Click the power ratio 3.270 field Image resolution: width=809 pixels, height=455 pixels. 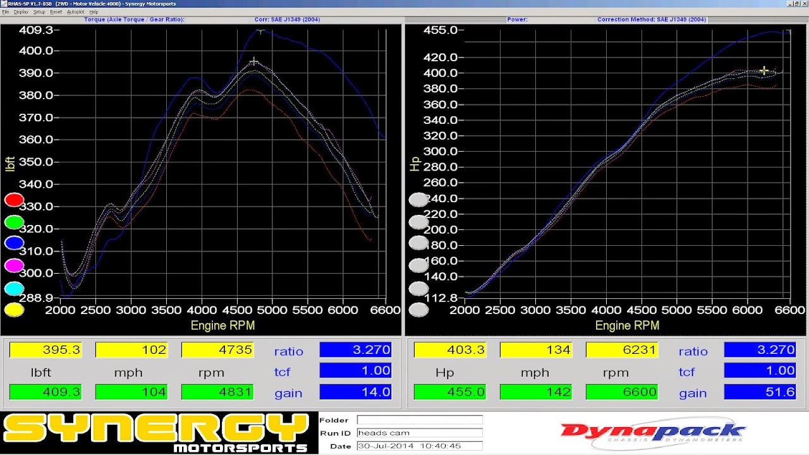[760, 349]
